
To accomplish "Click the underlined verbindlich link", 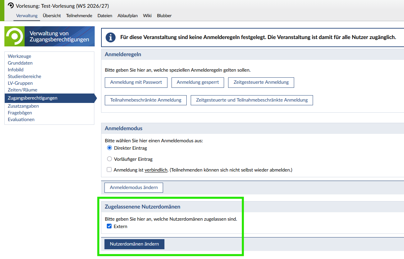I will click(x=156, y=170).
